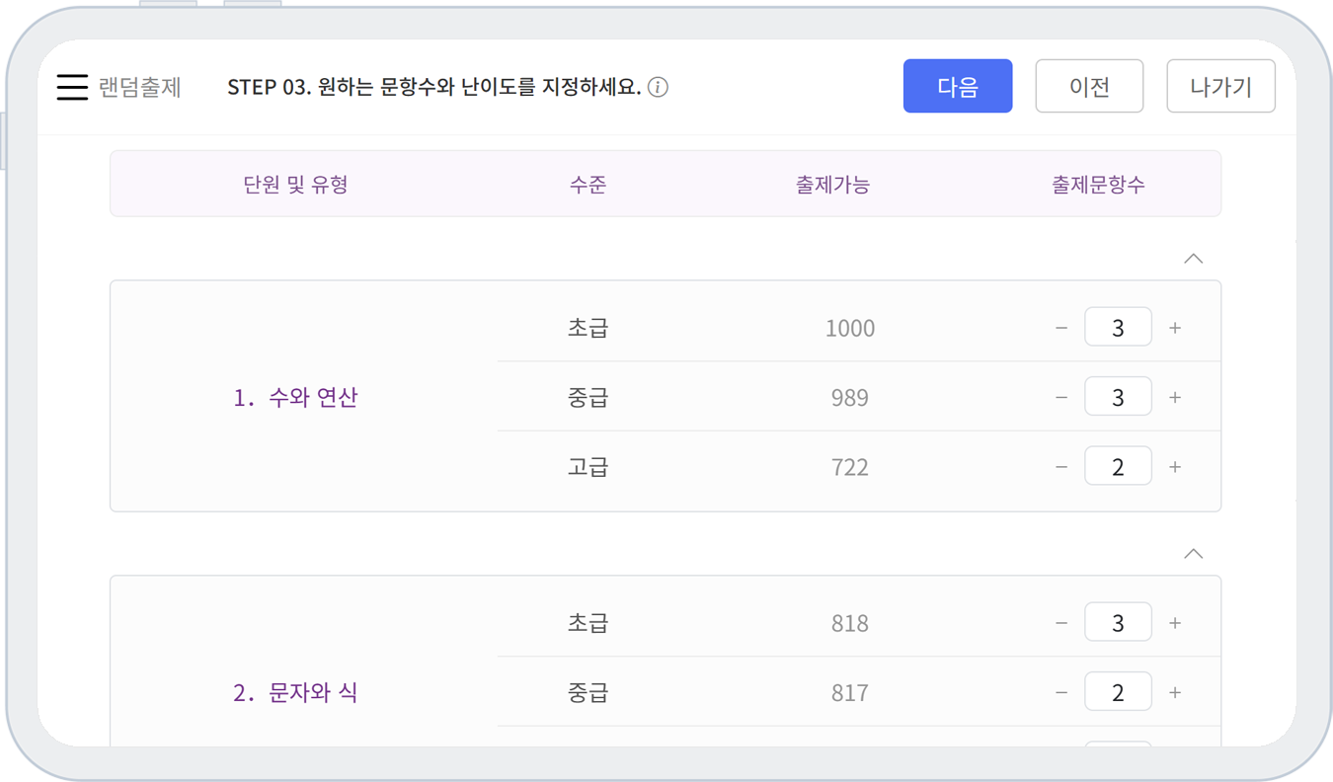Viewport: 1333px width, 782px height.
Task: Click the 다음 button
Action: [x=957, y=86]
